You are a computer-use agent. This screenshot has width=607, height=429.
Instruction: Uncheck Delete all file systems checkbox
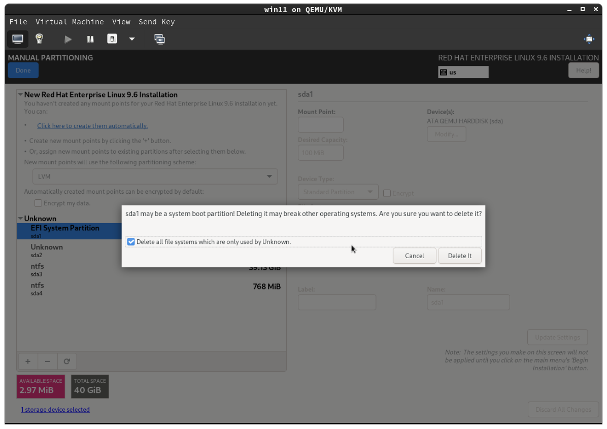point(131,242)
